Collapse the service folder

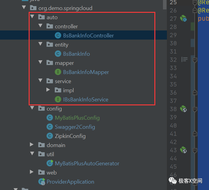(40, 80)
